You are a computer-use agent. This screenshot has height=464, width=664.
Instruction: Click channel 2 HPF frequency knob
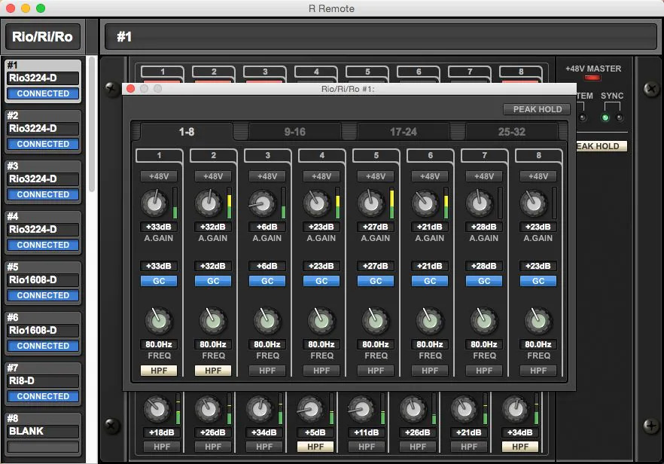[213, 321]
